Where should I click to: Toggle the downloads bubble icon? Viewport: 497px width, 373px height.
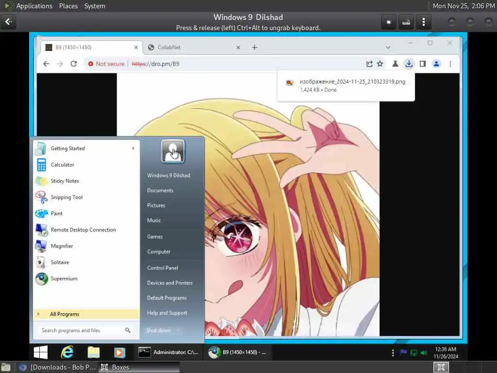coord(409,64)
